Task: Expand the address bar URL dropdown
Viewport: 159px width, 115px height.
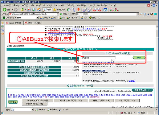Action: [58, 14]
